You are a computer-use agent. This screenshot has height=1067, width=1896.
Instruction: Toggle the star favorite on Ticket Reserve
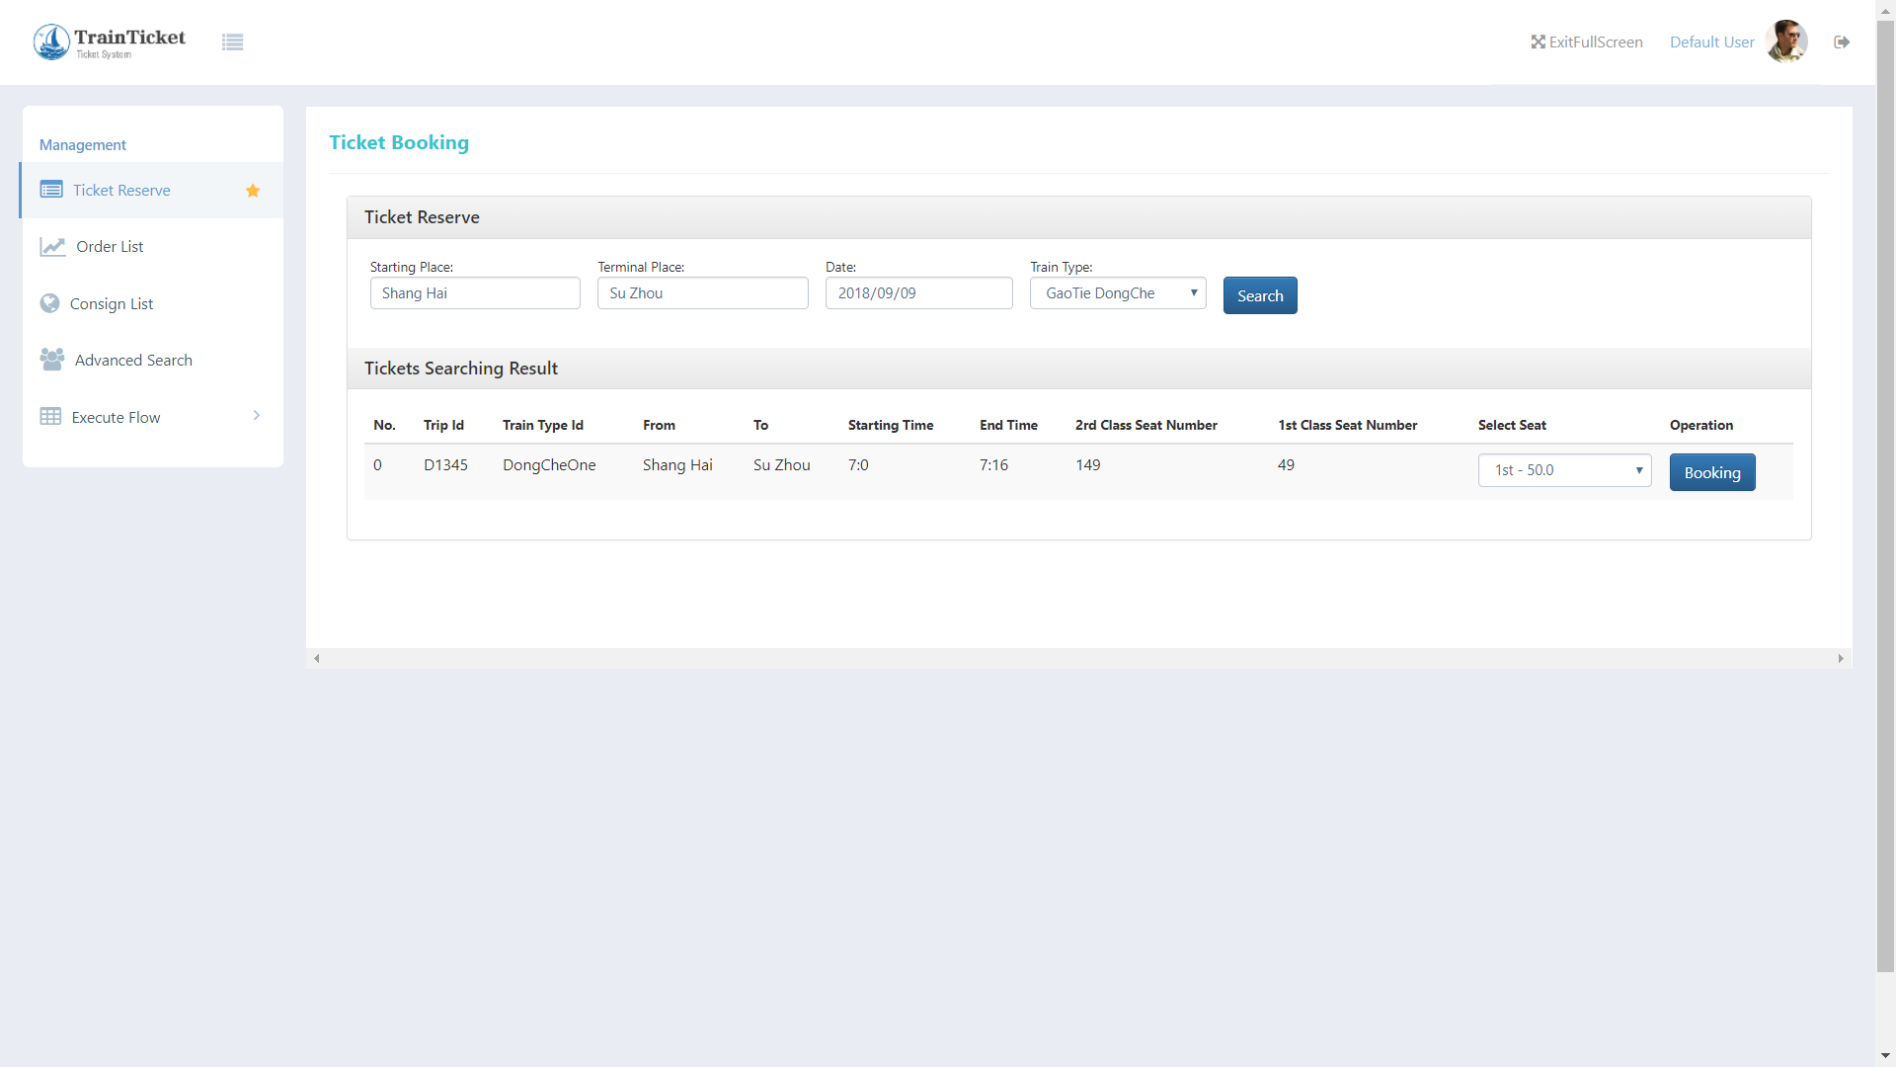(x=253, y=191)
